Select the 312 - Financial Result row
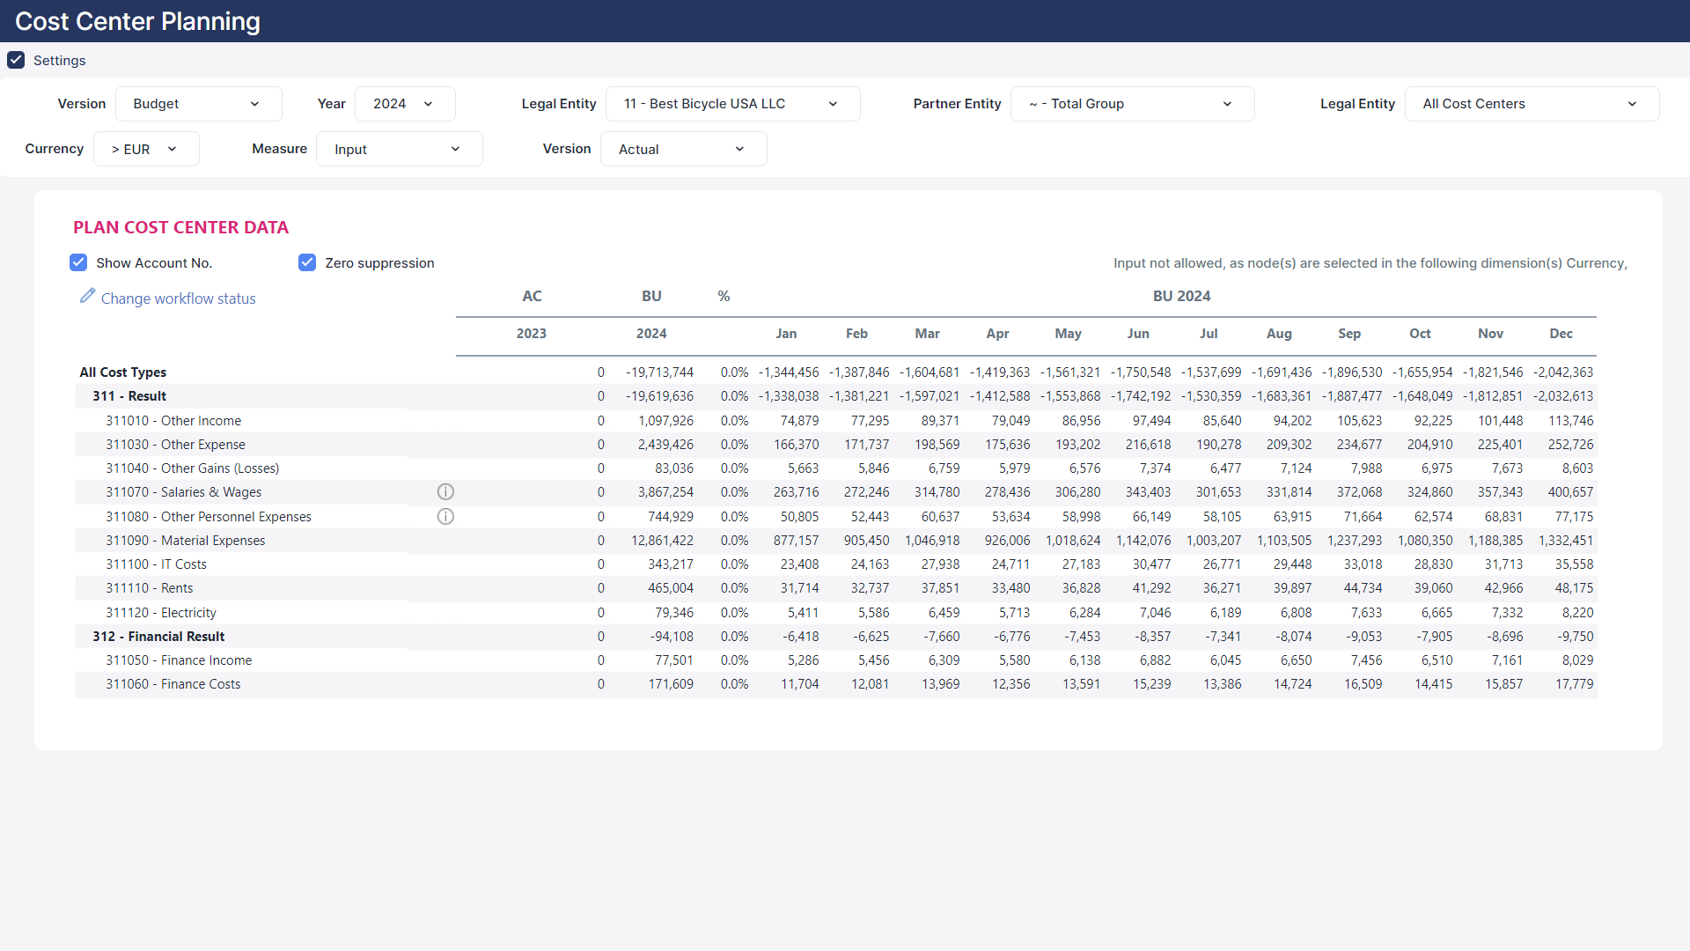 (158, 637)
